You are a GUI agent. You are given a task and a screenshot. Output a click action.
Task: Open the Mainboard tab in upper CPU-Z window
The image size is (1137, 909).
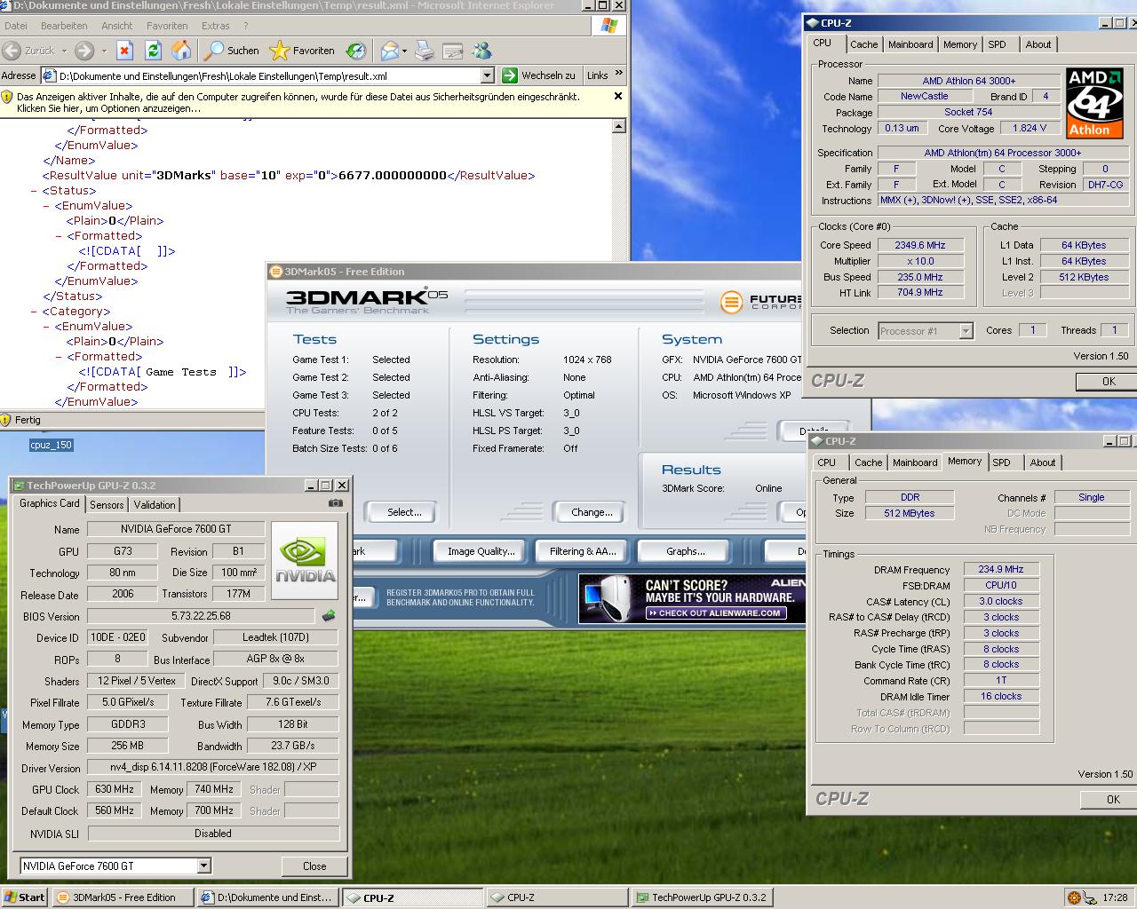coord(910,44)
